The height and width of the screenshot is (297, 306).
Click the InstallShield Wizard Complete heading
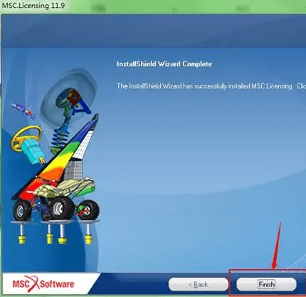[164, 64]
